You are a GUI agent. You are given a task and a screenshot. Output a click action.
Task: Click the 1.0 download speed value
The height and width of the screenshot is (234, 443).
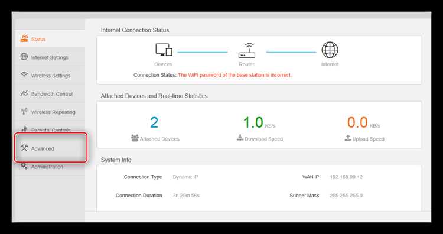[x=253, y=123]
